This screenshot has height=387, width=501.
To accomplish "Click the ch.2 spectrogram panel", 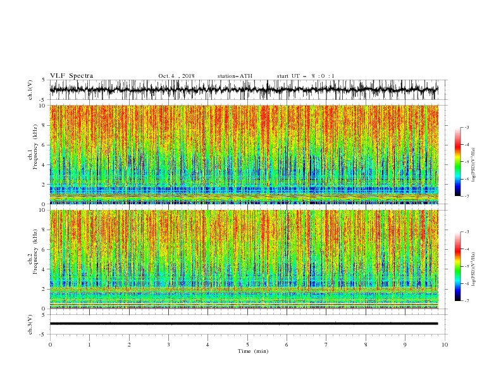I will [x=244, y=259].
